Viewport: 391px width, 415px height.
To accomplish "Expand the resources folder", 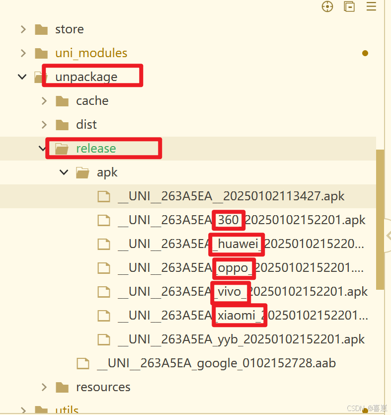I will click(44, 387).
